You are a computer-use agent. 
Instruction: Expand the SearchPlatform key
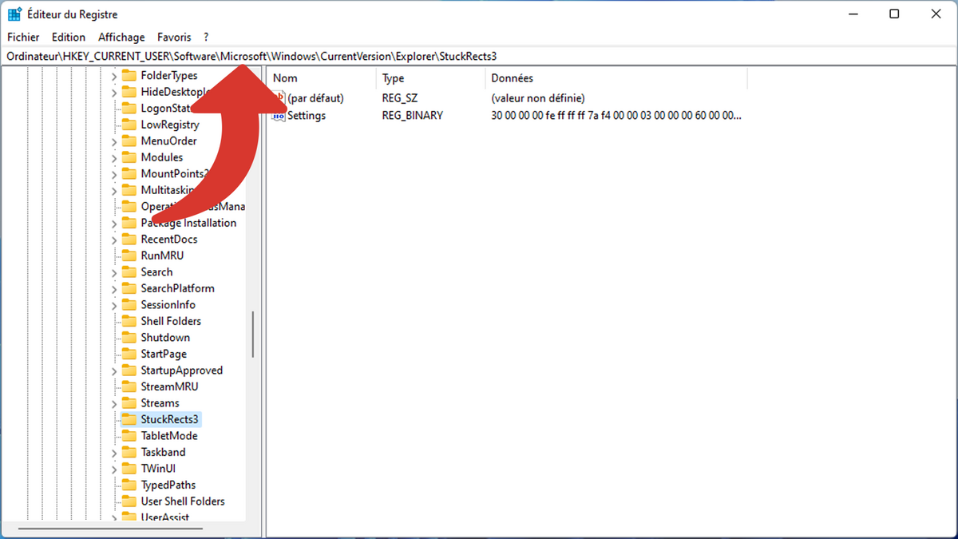tap(113, 289)
